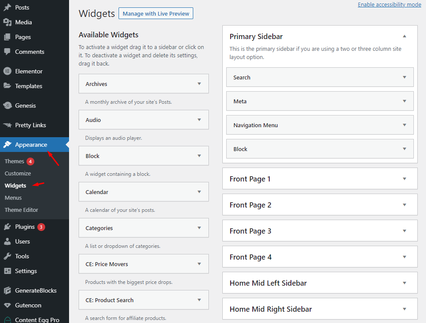Open the Menus screen
This screenshot has width=426, height=323.
tap(13, 198)
